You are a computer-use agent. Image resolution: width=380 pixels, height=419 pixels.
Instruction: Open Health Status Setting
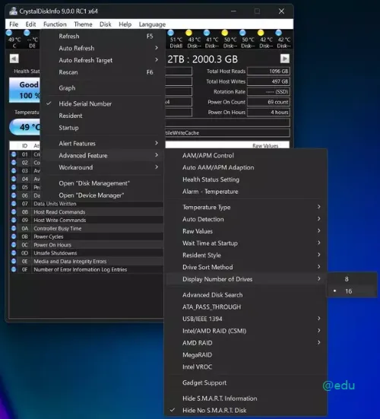245,179
